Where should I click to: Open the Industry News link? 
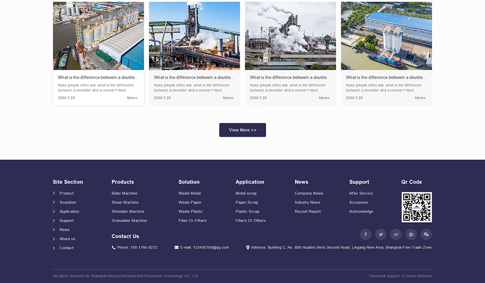[x=307, y=203]
